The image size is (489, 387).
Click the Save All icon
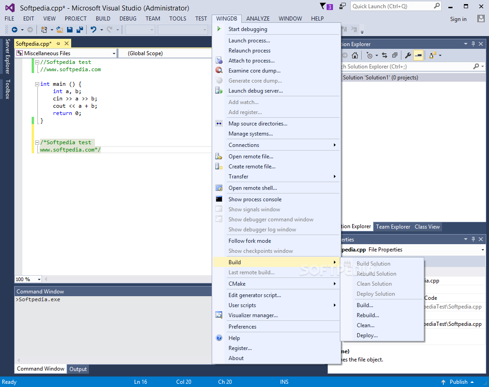80,30
